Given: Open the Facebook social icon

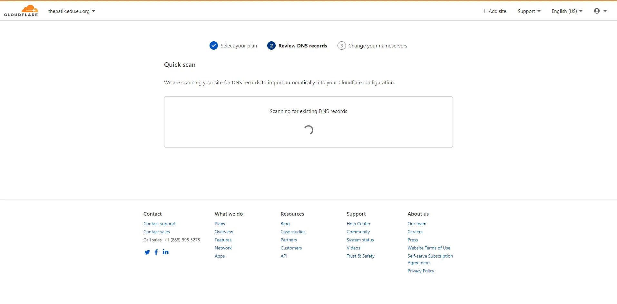Looking at the screenshot, I should (156, 252).
